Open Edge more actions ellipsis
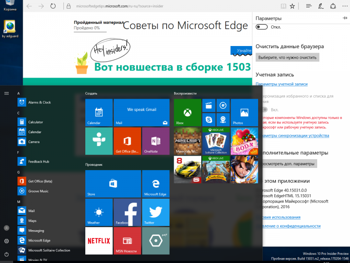This screenshot has height=263, width=350. pyautogui.click(x=345, y=6)
